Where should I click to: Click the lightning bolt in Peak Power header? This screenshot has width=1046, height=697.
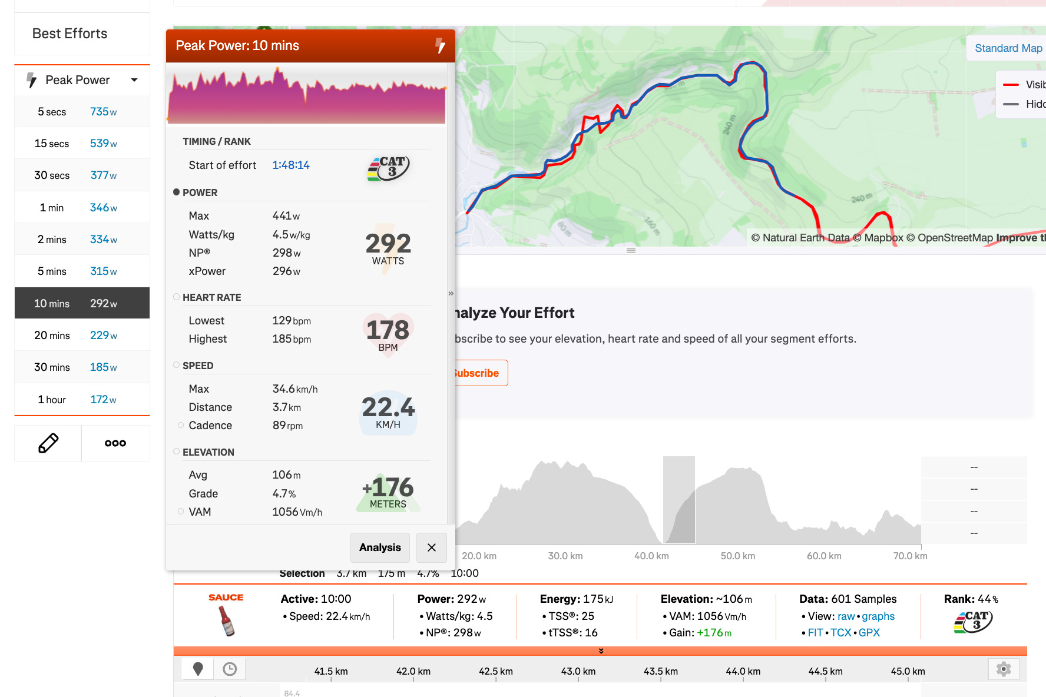(x=440, y=45)
